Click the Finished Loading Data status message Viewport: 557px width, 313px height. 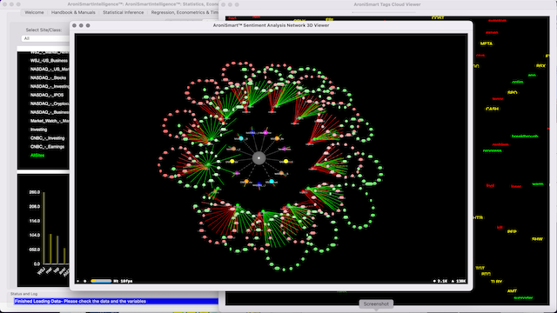[x=80, y=302]
